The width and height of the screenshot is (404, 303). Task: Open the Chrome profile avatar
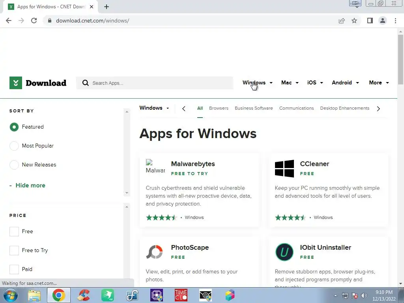(383, 21)
